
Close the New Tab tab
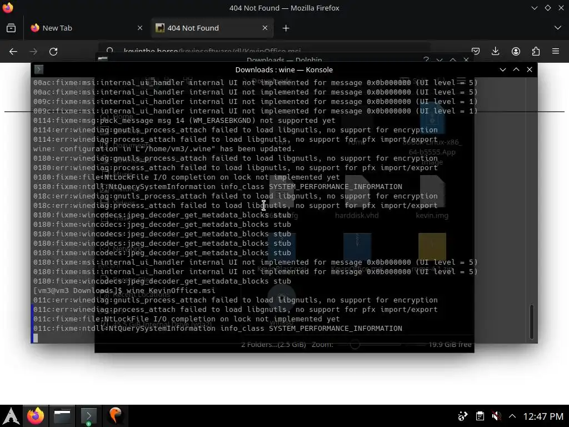tap(139, 28)
